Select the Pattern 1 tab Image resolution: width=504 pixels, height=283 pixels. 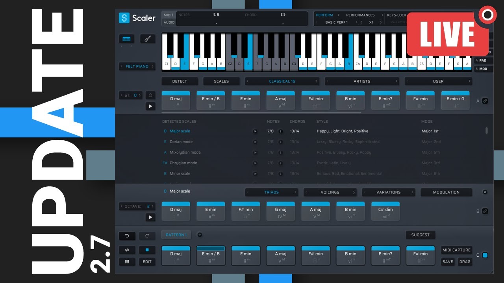[x=176, y=235]
